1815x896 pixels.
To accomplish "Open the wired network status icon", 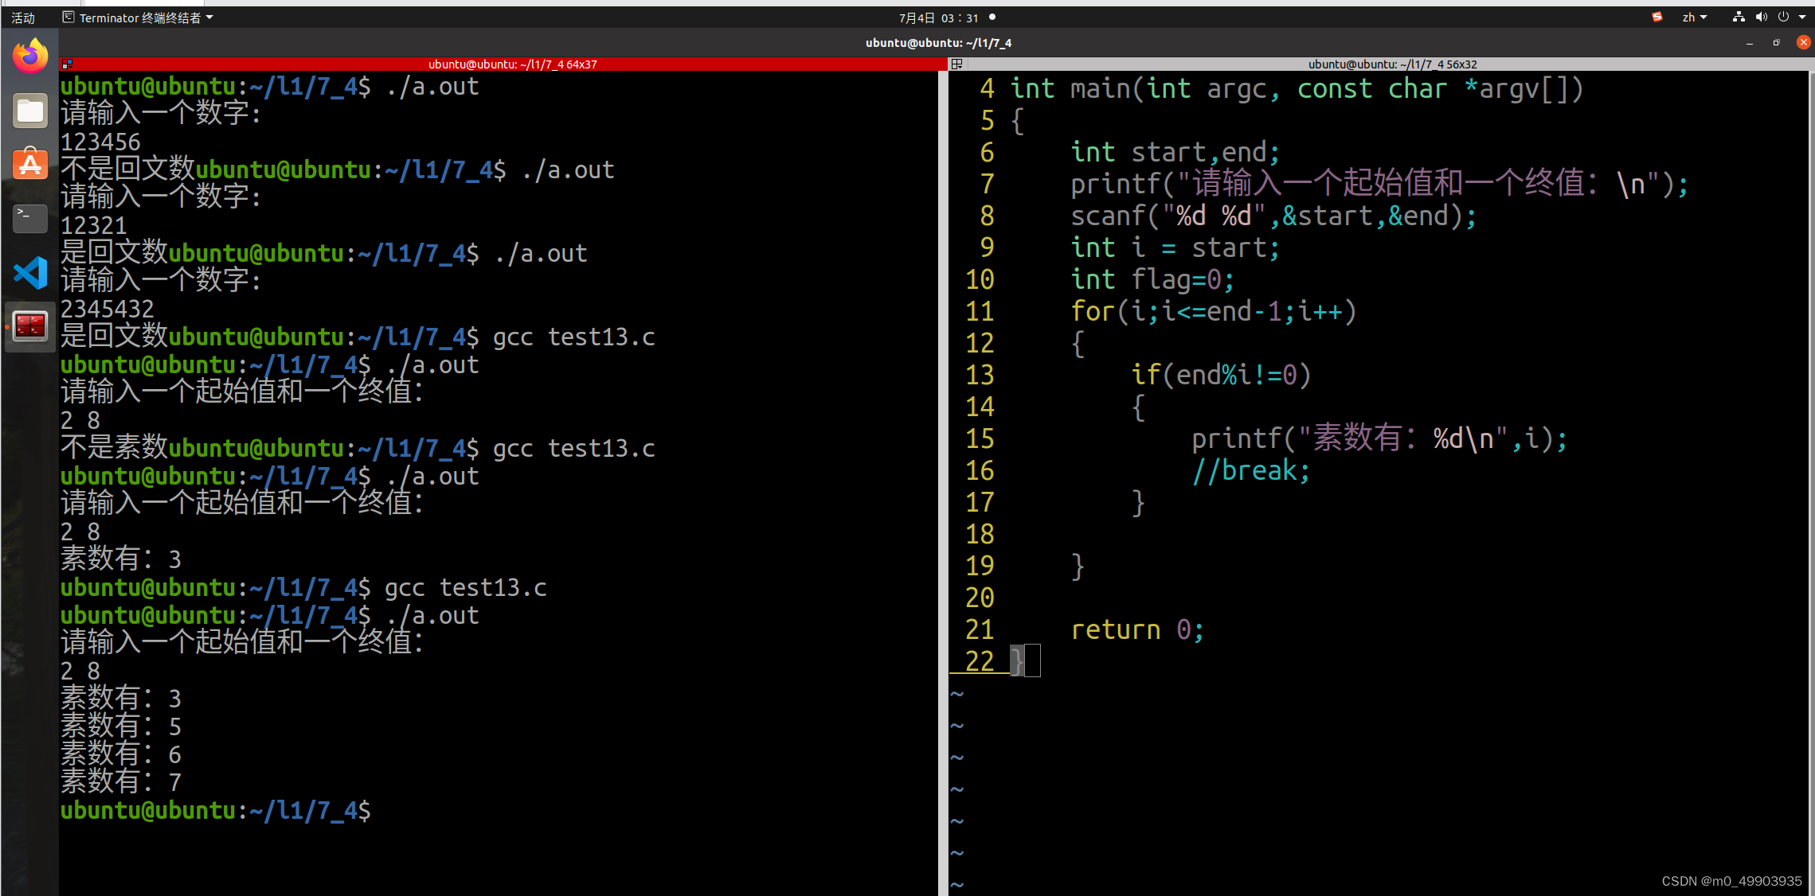I will click(x=1739, y=17).
